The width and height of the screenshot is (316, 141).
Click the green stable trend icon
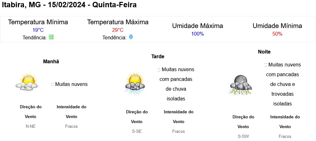click(51, 37)
